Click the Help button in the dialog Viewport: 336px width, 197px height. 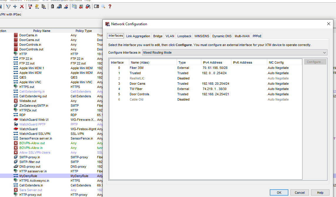(320, 193)
